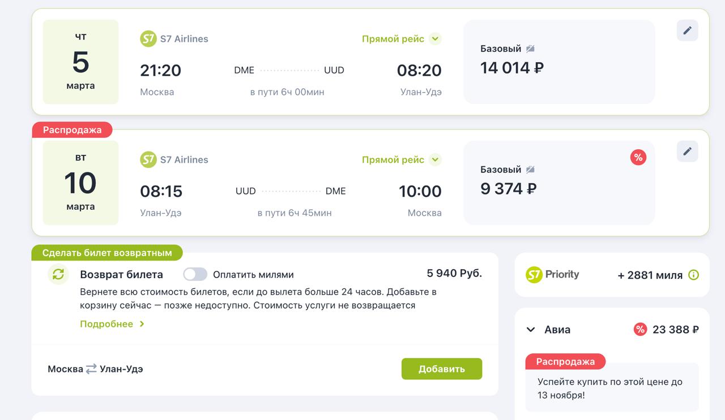Open the S7 Priority miles info icon

tap(693, 275)
